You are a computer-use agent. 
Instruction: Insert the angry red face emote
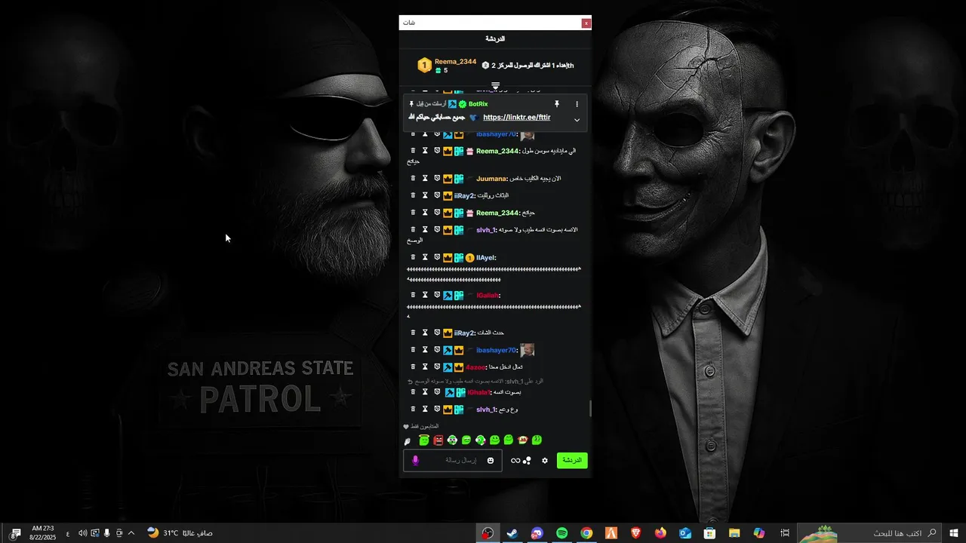coord(438,440)
